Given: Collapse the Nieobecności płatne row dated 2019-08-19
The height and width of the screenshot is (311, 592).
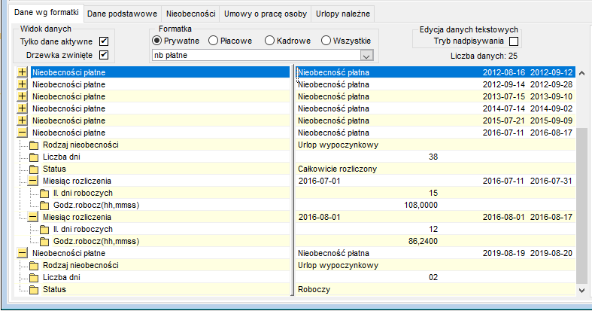Looking at the screenshot, I should click(23, 253).
